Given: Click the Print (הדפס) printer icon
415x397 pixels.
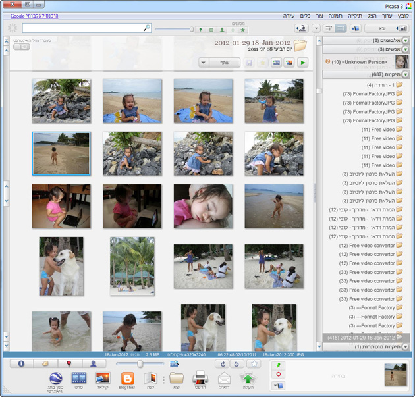Looking at the screenshot, I should click(200, 379).
